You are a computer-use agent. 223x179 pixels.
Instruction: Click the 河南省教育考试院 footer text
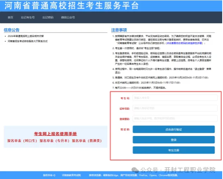71,175
